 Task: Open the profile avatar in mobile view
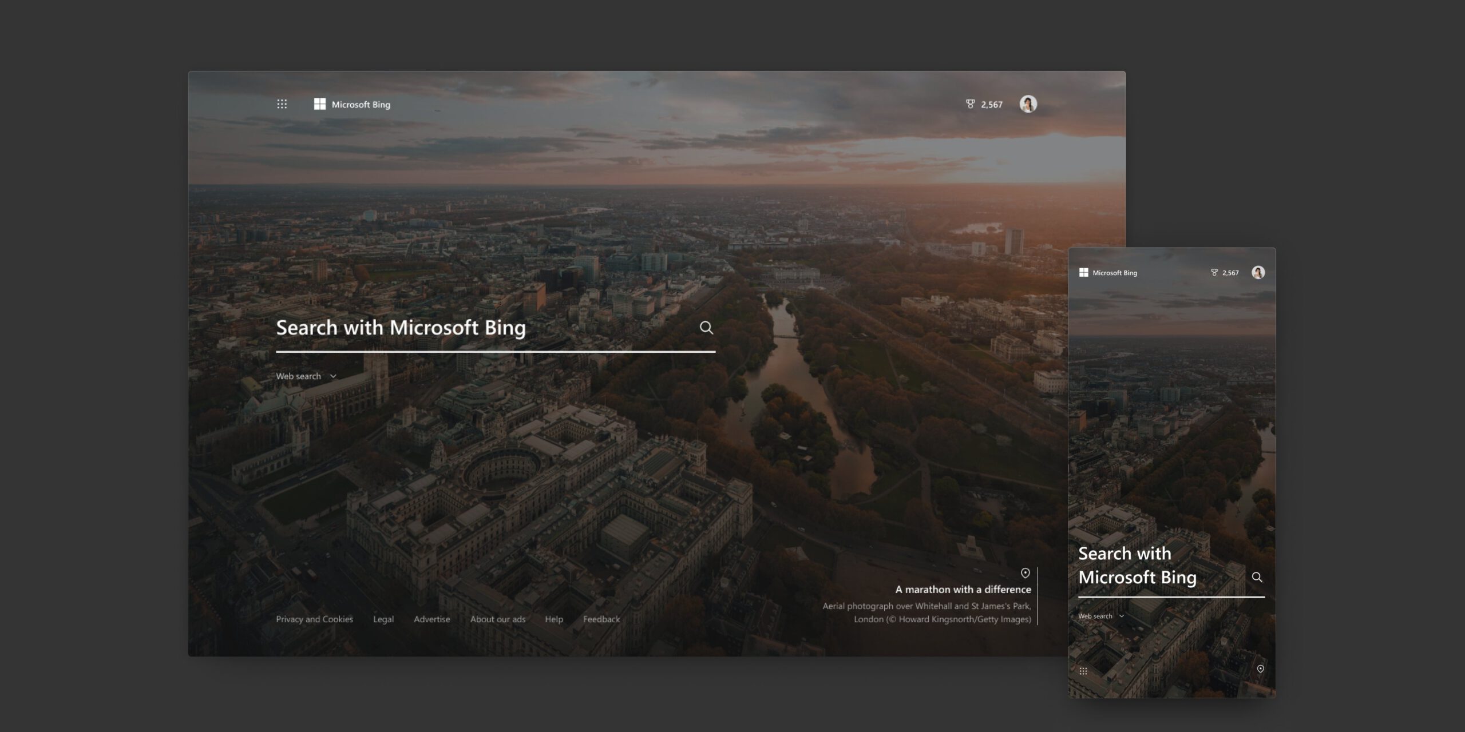tap(1258, 272)
